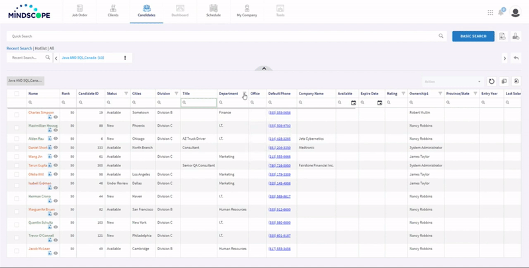Open calendar picker in Available column

353,103
